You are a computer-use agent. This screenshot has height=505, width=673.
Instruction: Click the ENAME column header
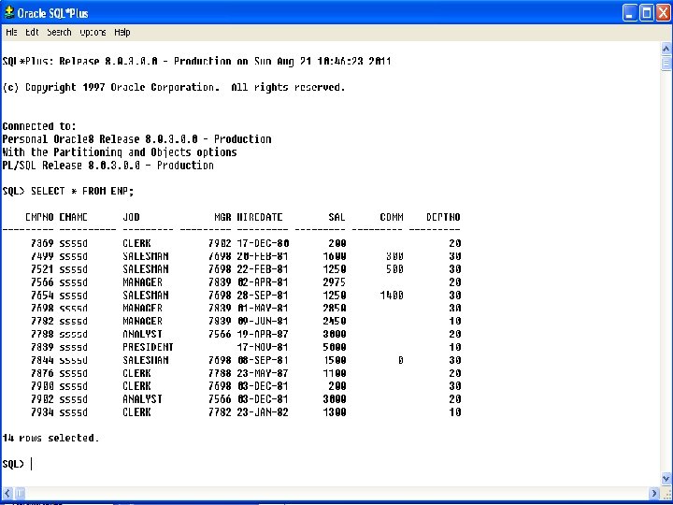click(x=74, y=217)
